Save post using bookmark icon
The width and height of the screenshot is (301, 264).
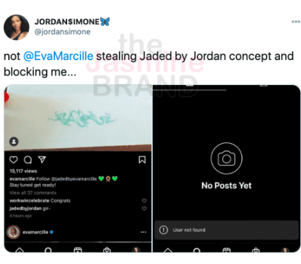coord(142,160)
